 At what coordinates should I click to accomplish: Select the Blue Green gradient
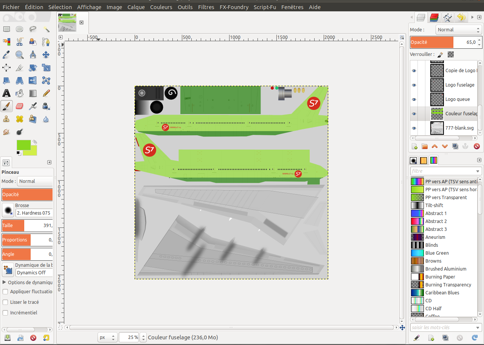[437, 253]
